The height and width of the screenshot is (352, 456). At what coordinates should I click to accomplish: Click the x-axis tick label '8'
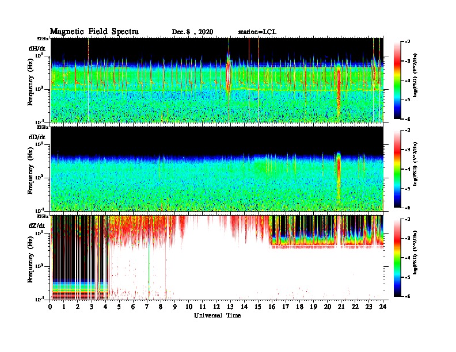pyautogui.click(x=161, y=307)
